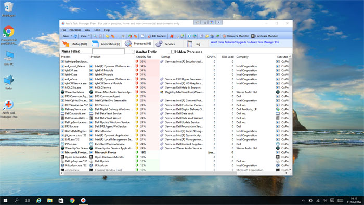Click the vertical scrollbar down arrow

(x=290, y=170)
